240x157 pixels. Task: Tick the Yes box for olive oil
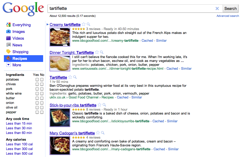pyautogui.click(x=37, y=108)
